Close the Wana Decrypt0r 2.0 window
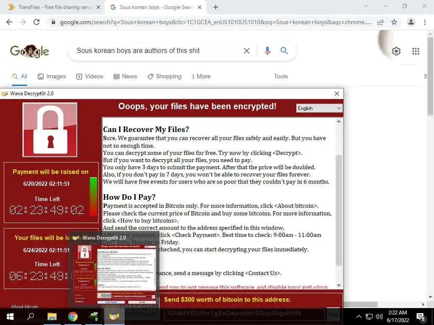The height and width of the screenshot is (325, 434). pos(337,94)
